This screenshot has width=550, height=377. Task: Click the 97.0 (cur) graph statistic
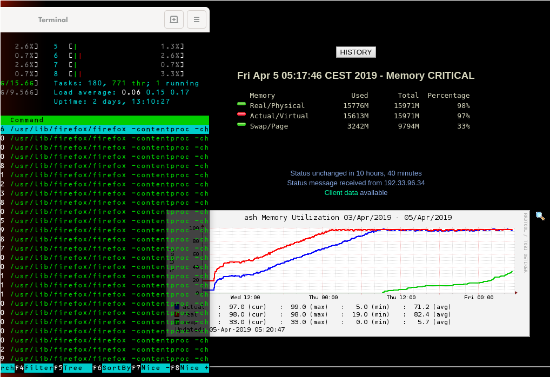tap(247, 307)
